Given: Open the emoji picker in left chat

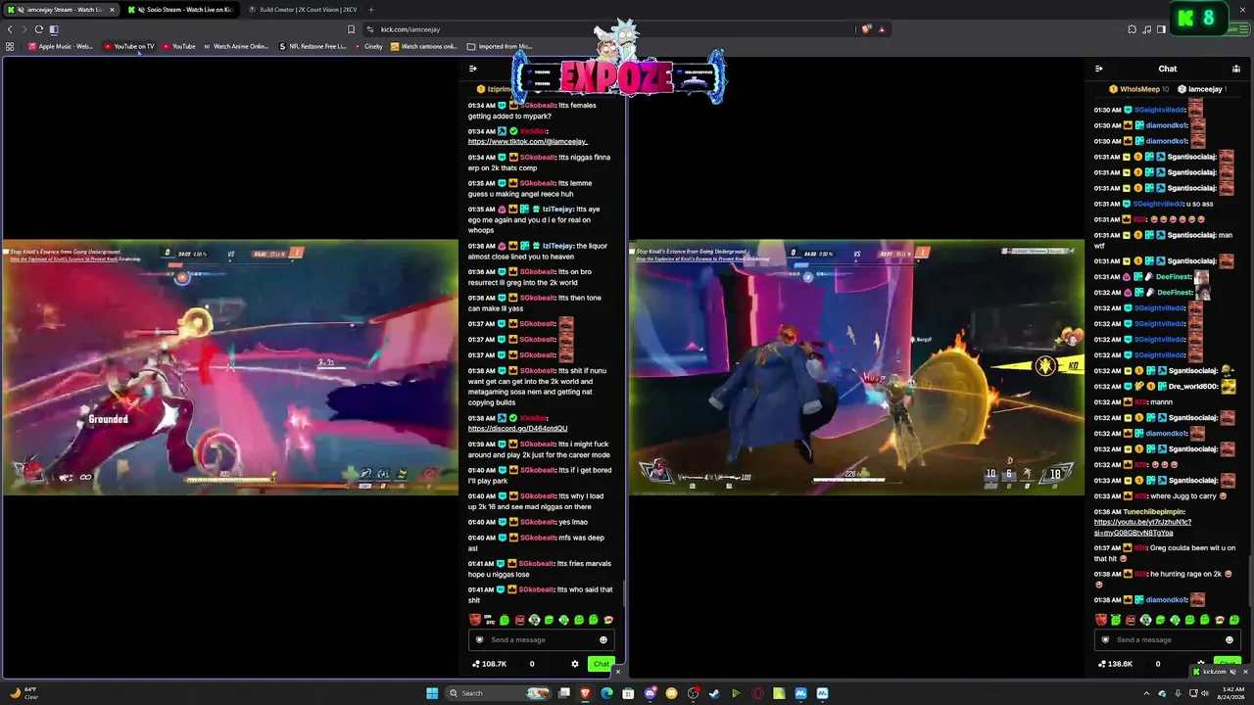Looking at the screenshot, I should pos(603,639).
